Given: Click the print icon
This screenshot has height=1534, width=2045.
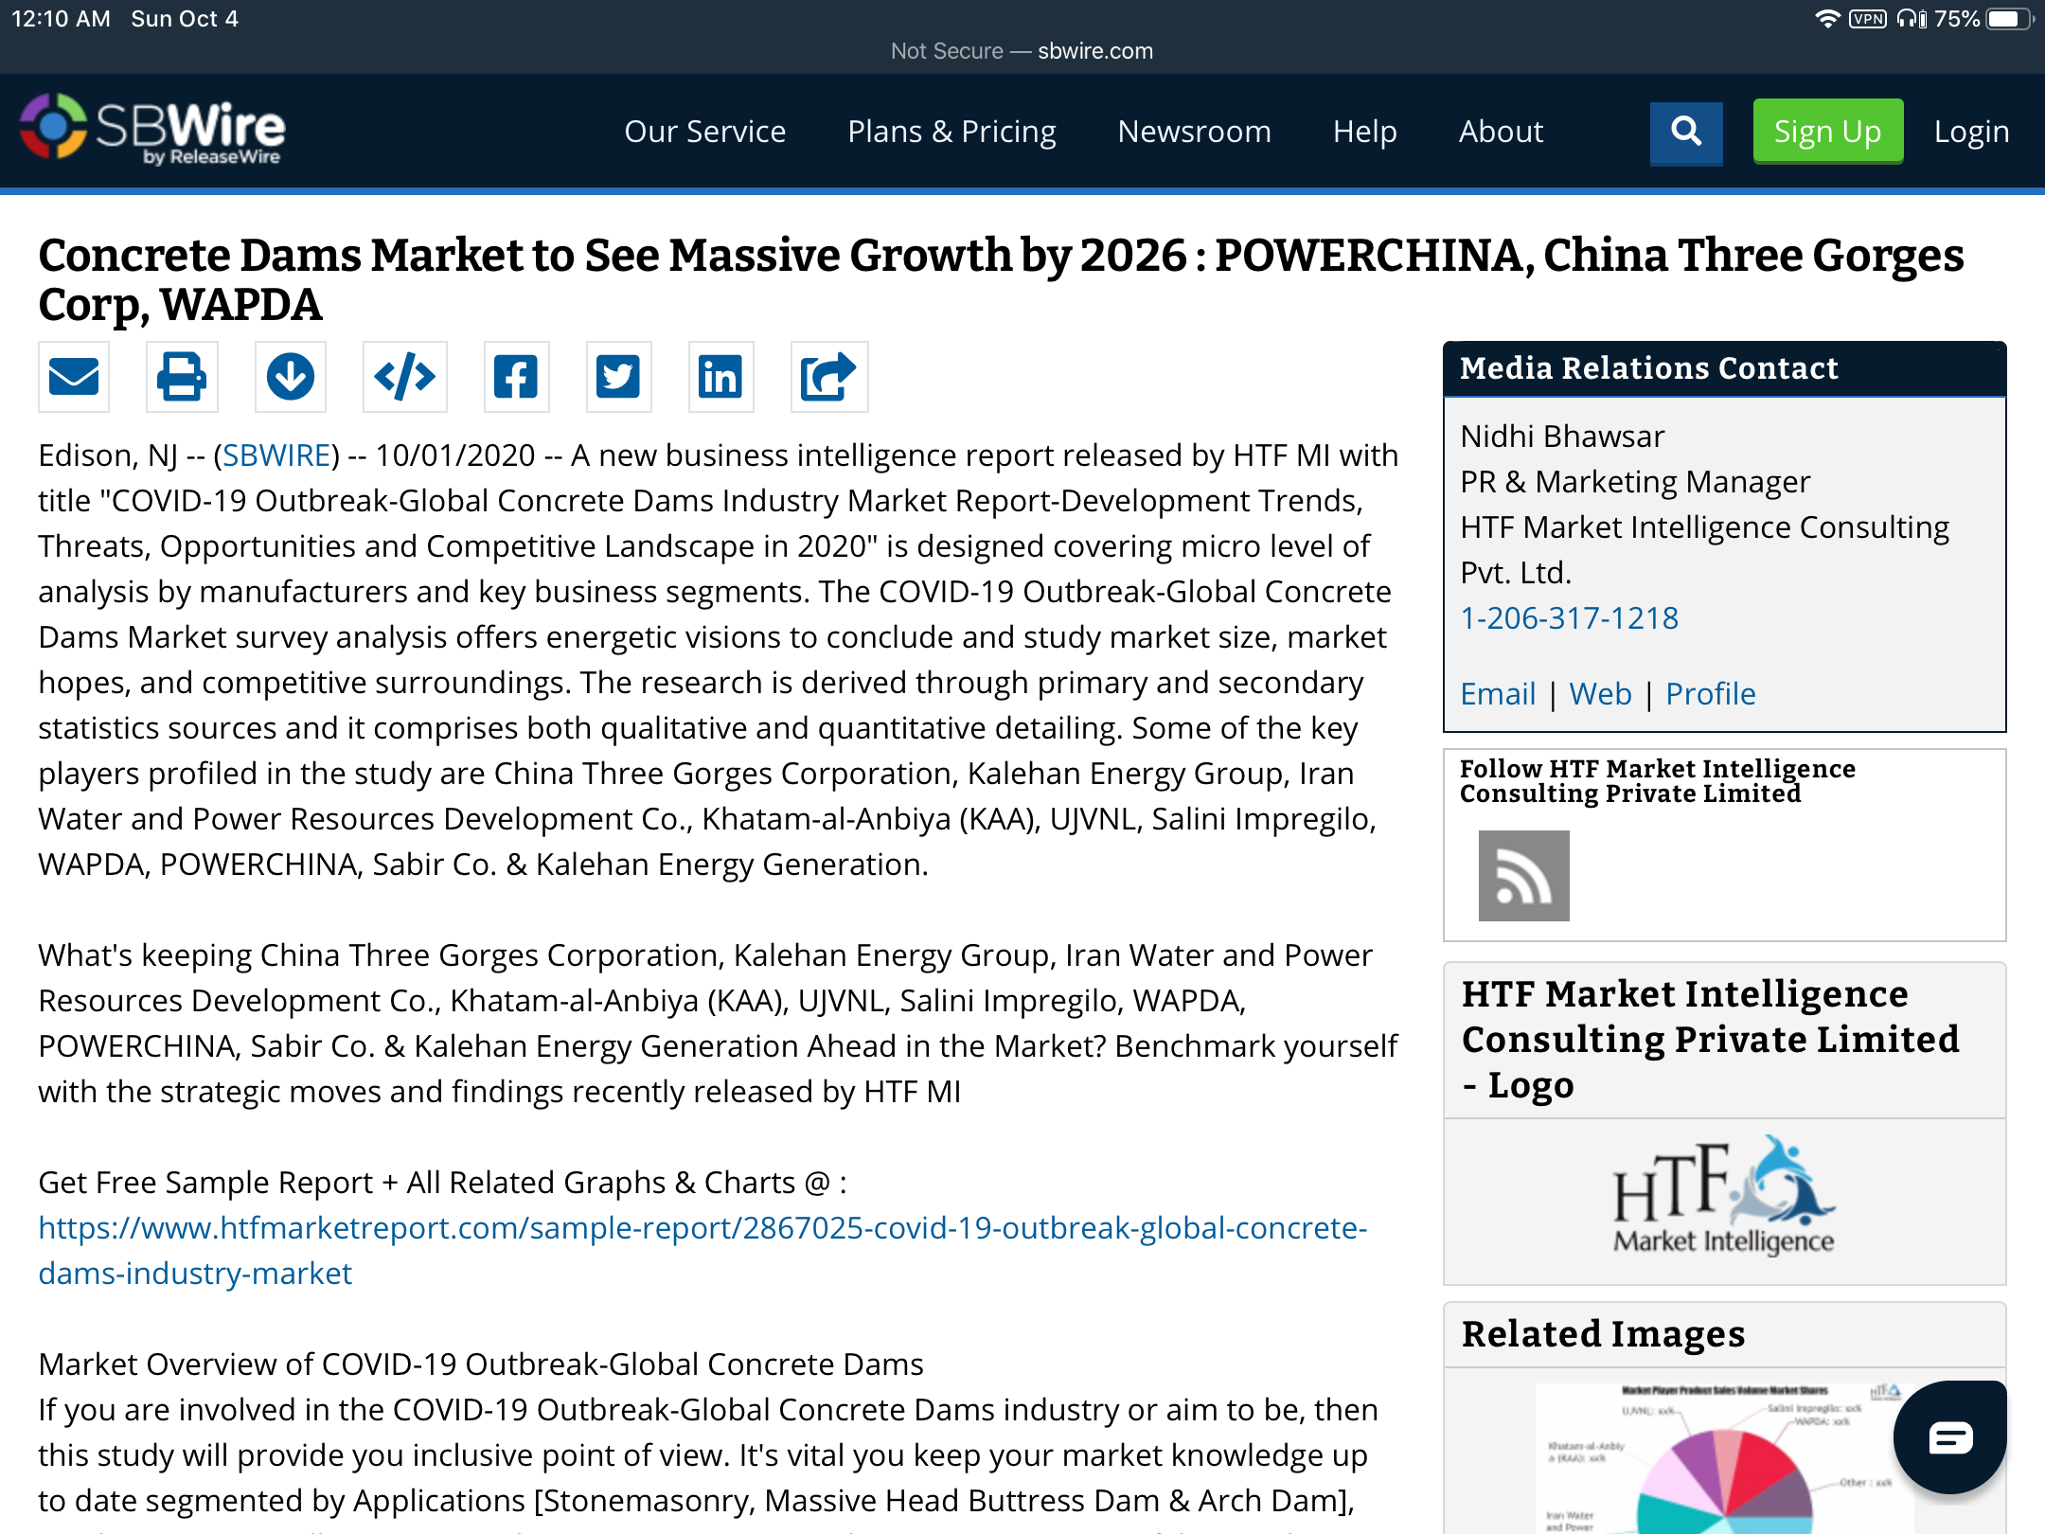Looking at the screenshot, I should pos(182,377).
